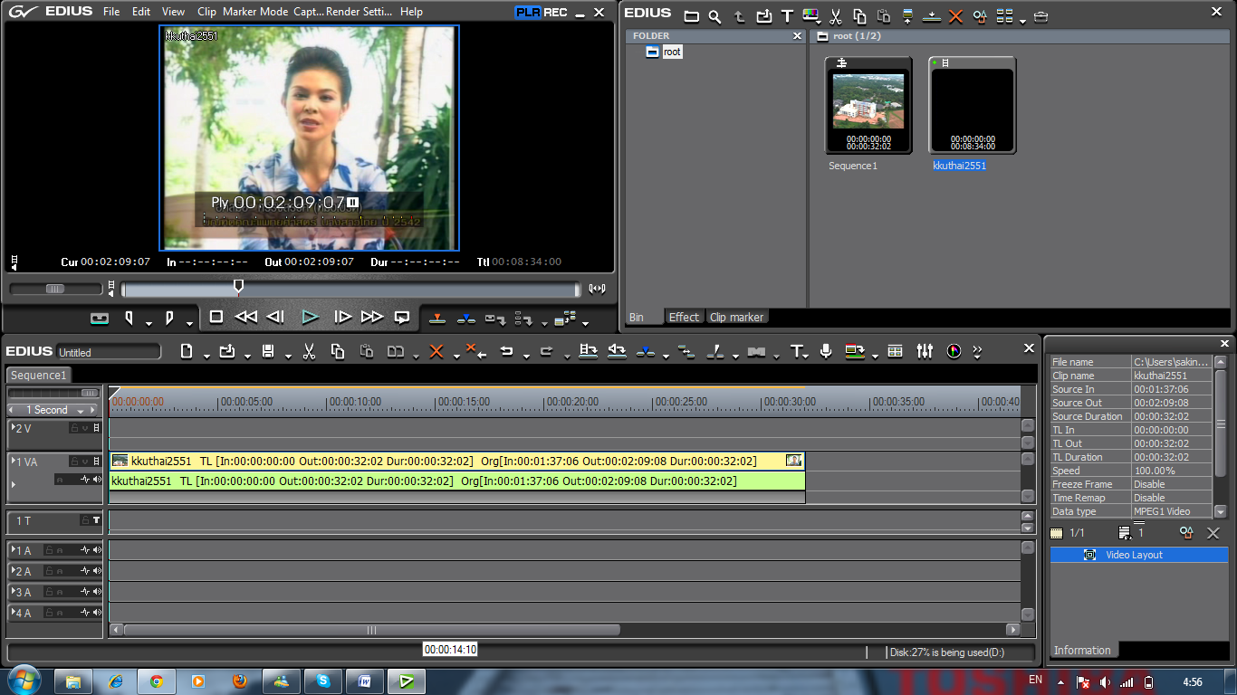Image resolution: width=1237 pixels, height=695 pixels.
Task: Click the search magnifier icon in bin window
Action: point(714,16)
